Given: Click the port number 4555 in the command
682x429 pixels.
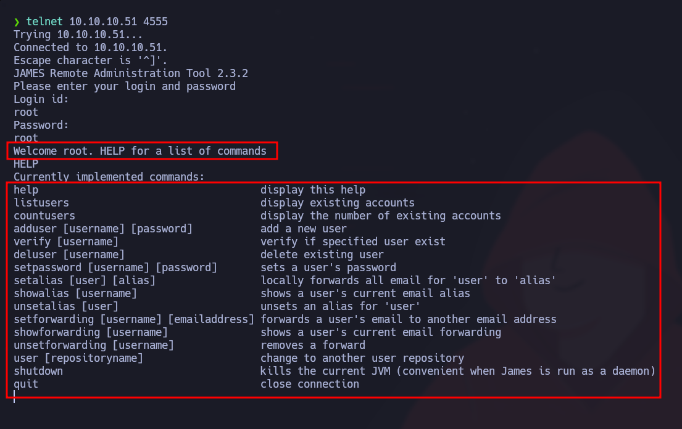Looking at the screenshot, I should [156, 22].
